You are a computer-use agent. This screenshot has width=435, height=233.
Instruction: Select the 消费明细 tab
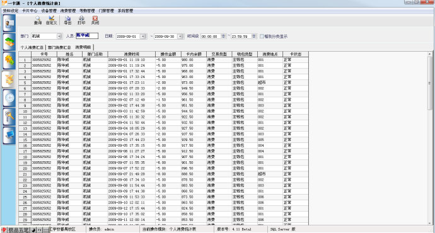pyautogui.click(x=83, y=47)
